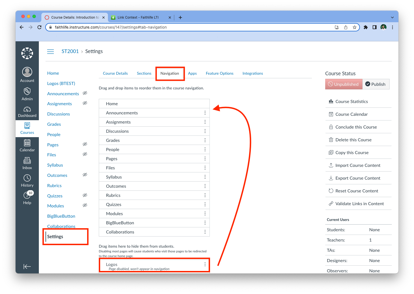Click hidden eye icon next to Announcements
Screen dimensions: 414x294
pyautogui.click(x=85, y=93)
